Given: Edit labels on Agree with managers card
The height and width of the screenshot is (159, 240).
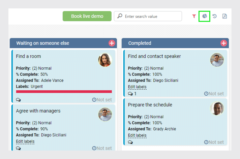Looking at the screenshot, I should pos(25,141).
